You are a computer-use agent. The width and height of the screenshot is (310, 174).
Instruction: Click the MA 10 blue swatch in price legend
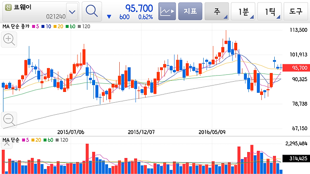coord(43,27)
